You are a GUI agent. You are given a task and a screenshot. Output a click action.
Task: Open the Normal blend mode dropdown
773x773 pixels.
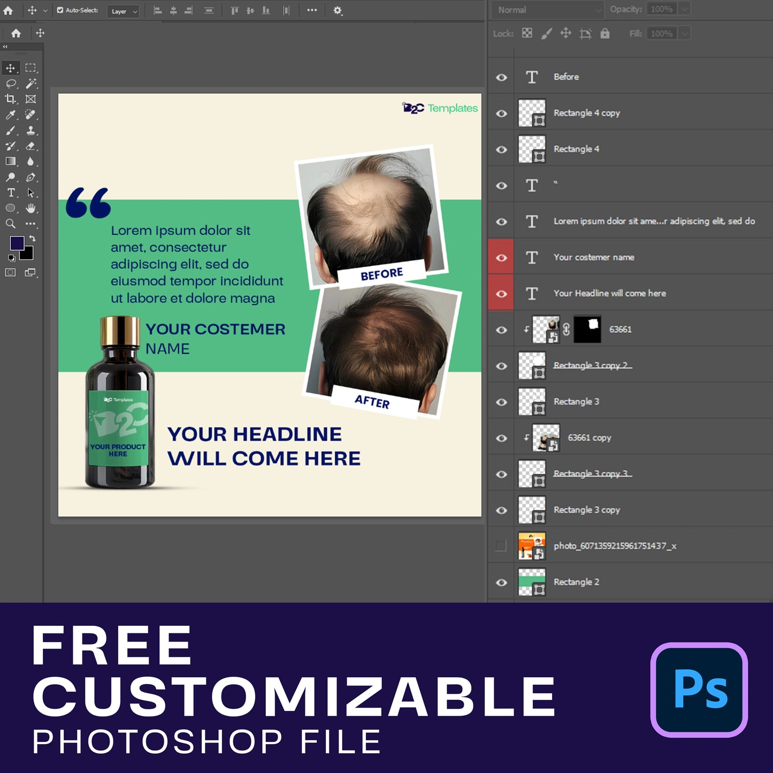(547, 10)
